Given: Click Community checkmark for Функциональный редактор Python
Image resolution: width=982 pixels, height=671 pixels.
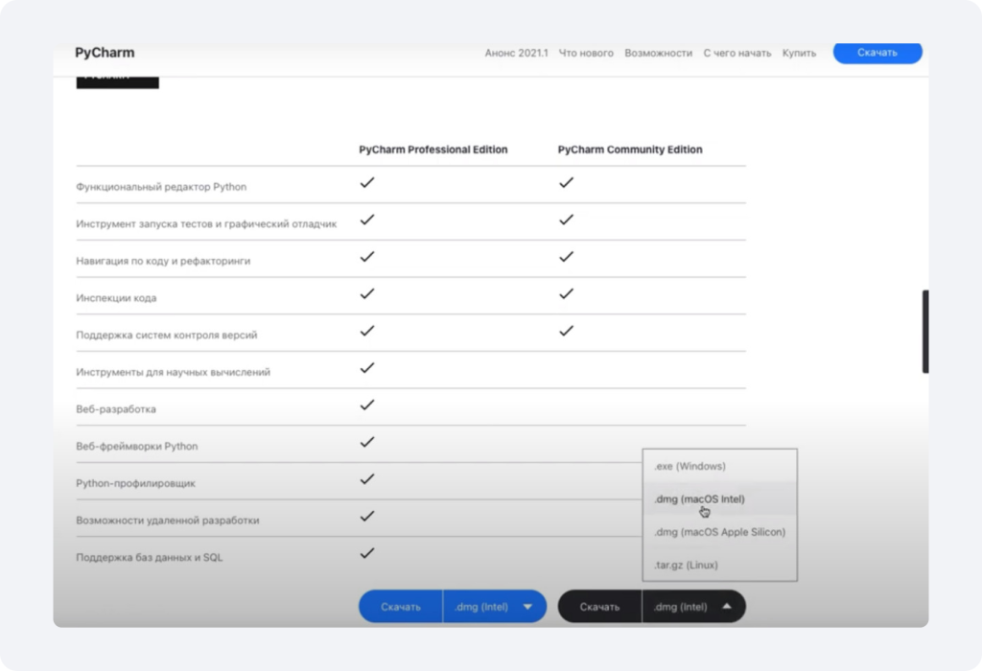Looking at the screenshot, I should (566, 182).
